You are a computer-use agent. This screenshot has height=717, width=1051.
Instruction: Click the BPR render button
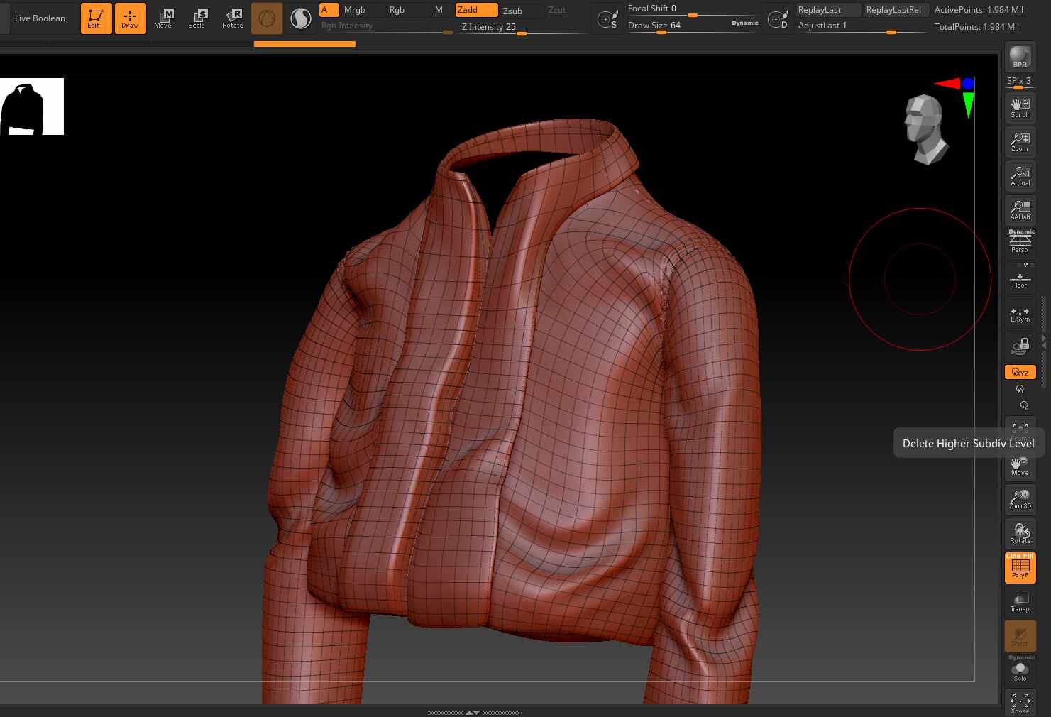pos(1020,57)
